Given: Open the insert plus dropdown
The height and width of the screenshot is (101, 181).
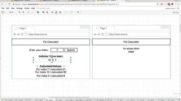Looking at the screenshot, I should [x=79, y=12].
